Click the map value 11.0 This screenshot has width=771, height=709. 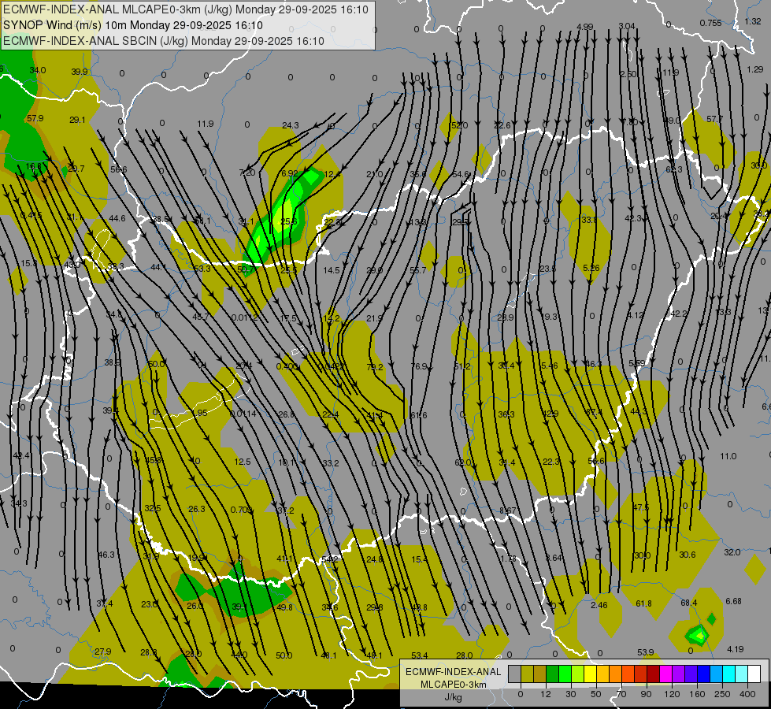pos(728,457)
